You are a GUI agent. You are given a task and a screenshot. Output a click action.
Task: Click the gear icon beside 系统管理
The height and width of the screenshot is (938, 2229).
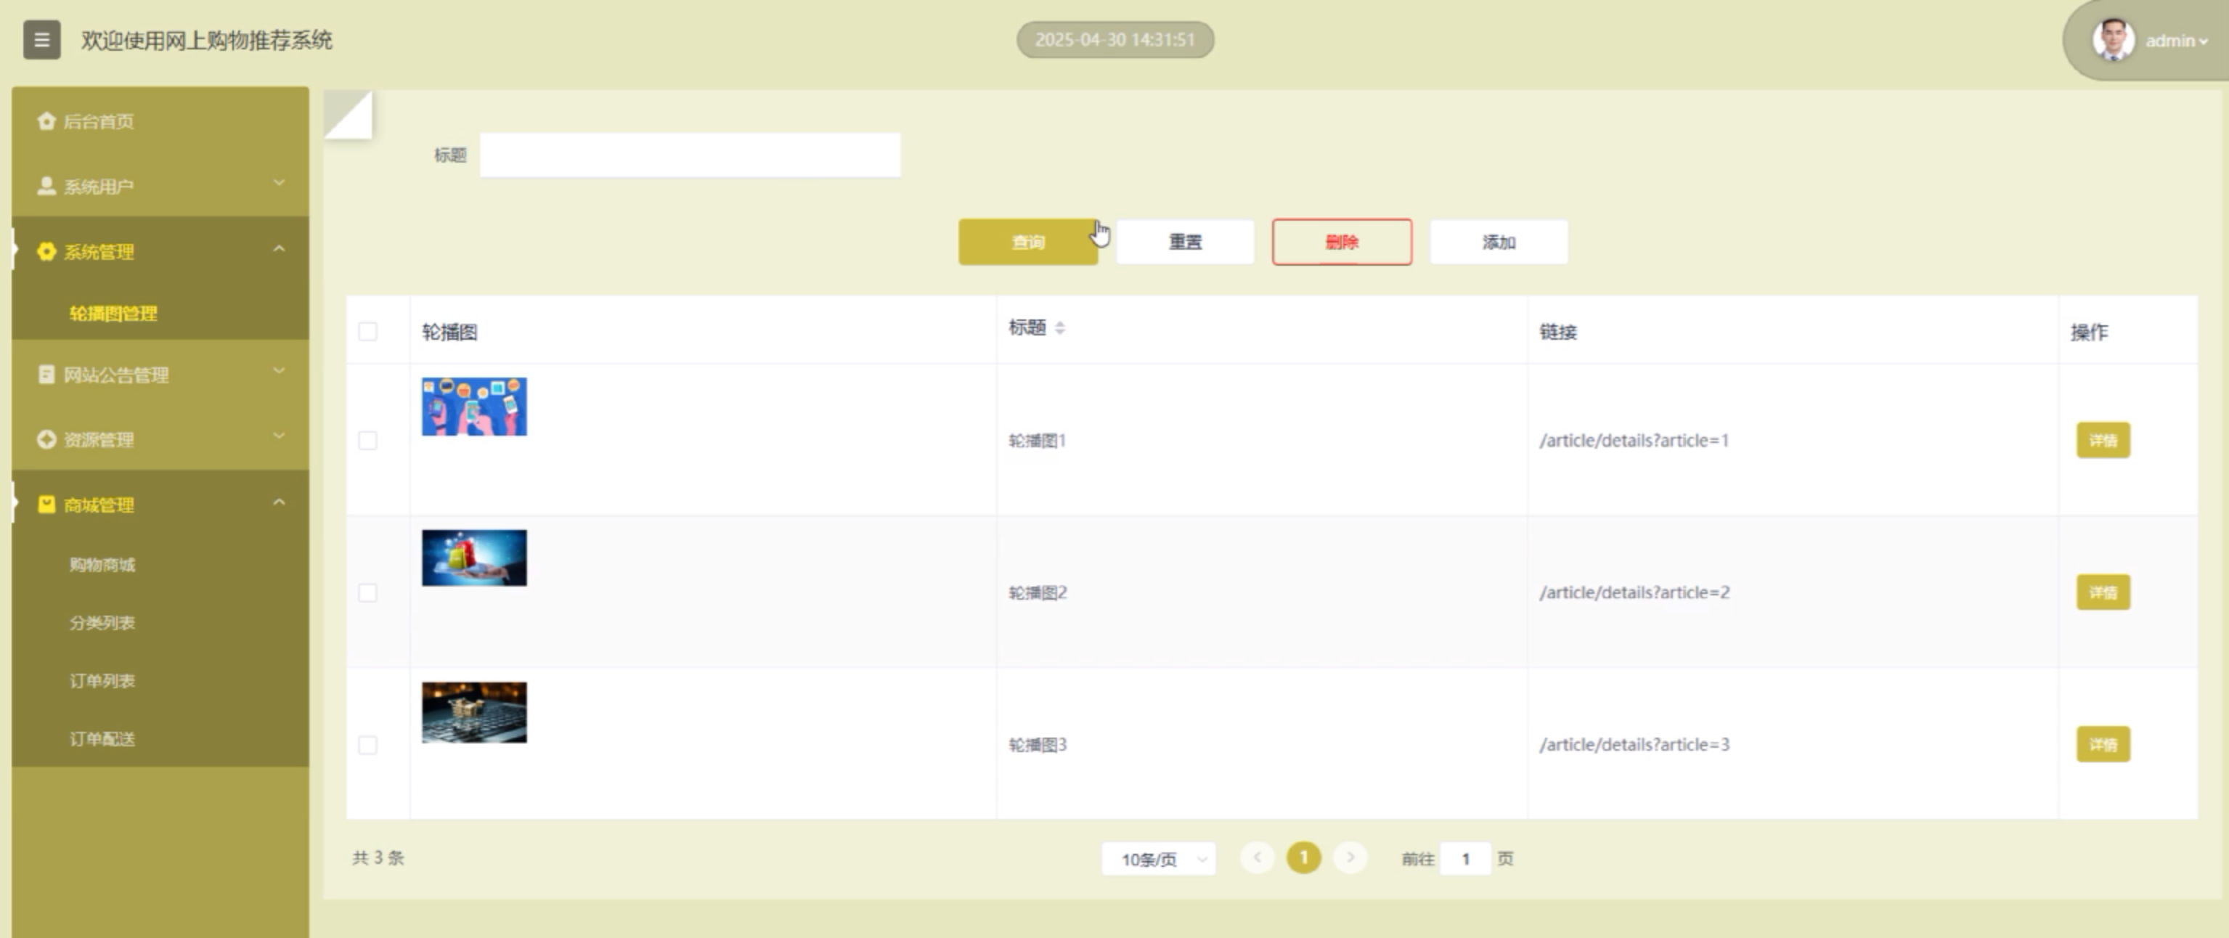point(46,252)
